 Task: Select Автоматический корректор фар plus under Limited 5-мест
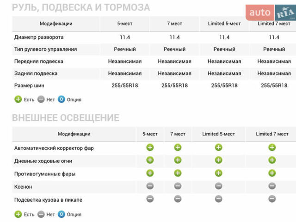[219, 148]
